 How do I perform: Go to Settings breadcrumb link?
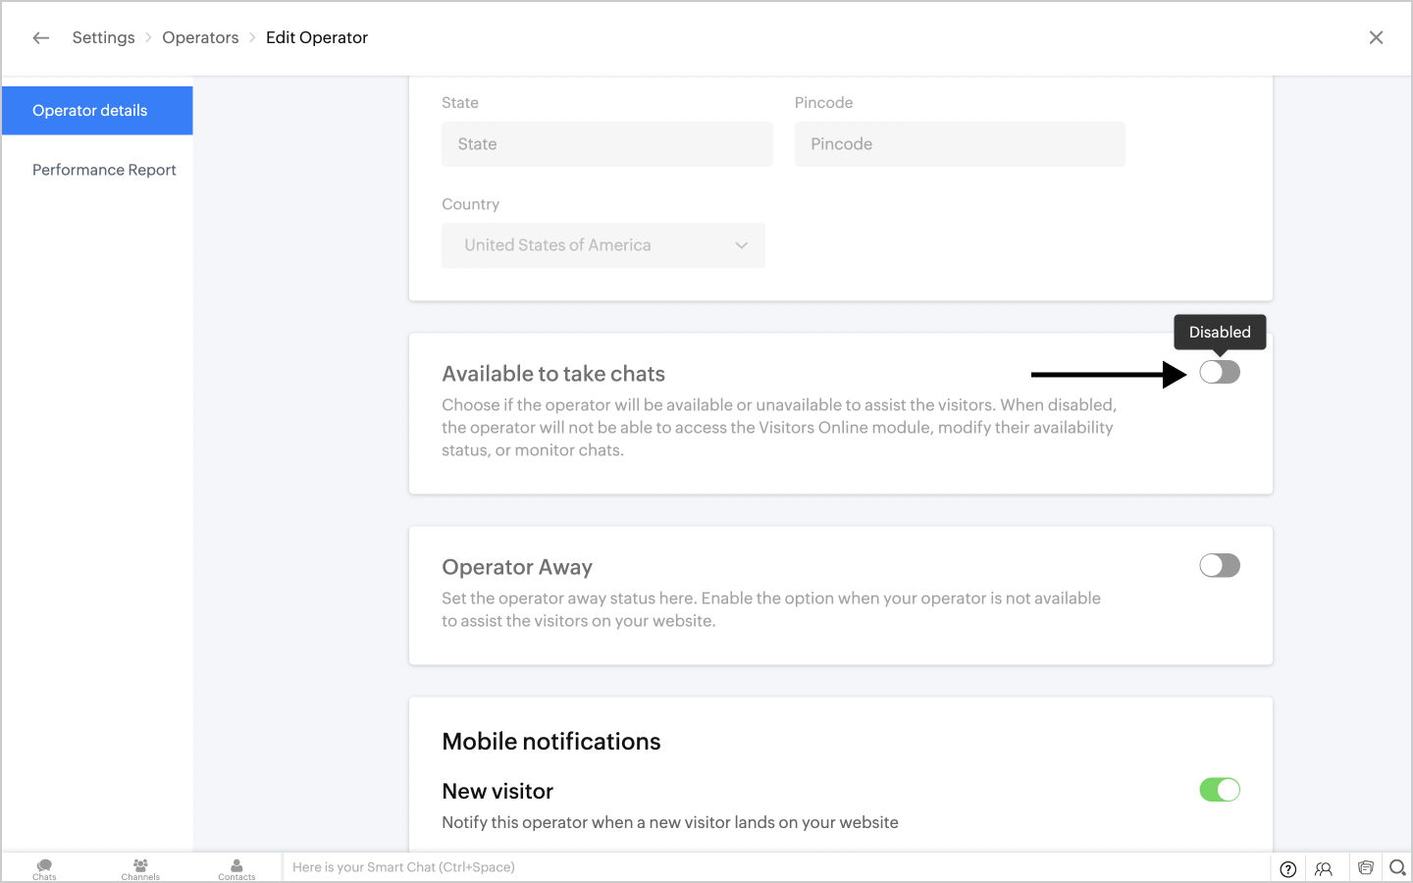pos(103,37)
